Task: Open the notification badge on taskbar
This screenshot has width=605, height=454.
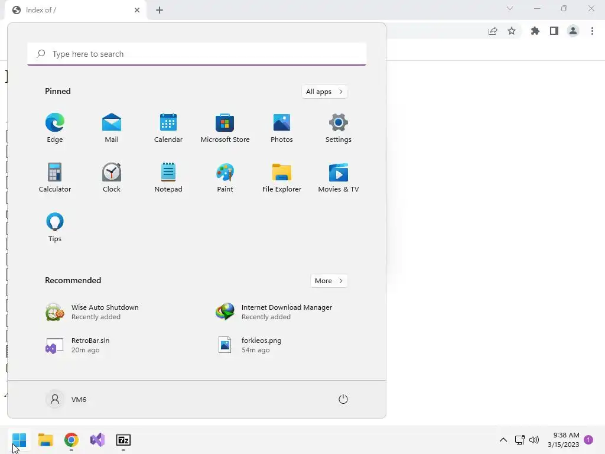Action: [x=588, y=440]
